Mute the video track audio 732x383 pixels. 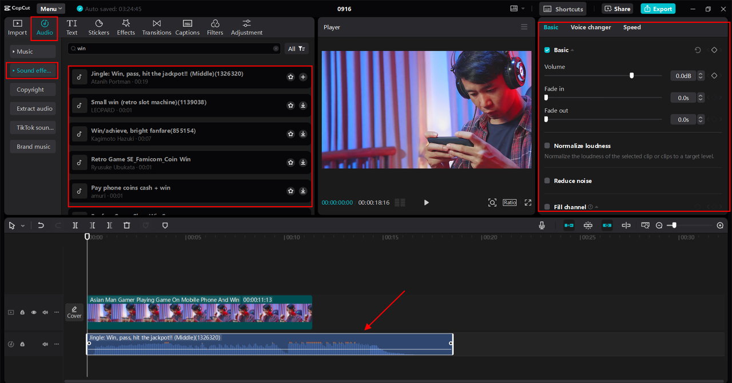pyautogui.click(x=45, y=312)
